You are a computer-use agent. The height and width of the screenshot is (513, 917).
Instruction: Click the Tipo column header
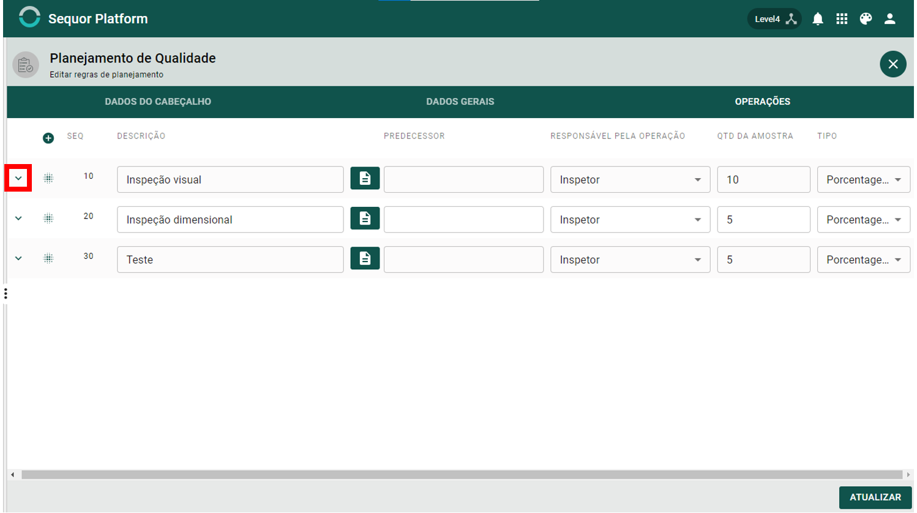coord(827,136)
